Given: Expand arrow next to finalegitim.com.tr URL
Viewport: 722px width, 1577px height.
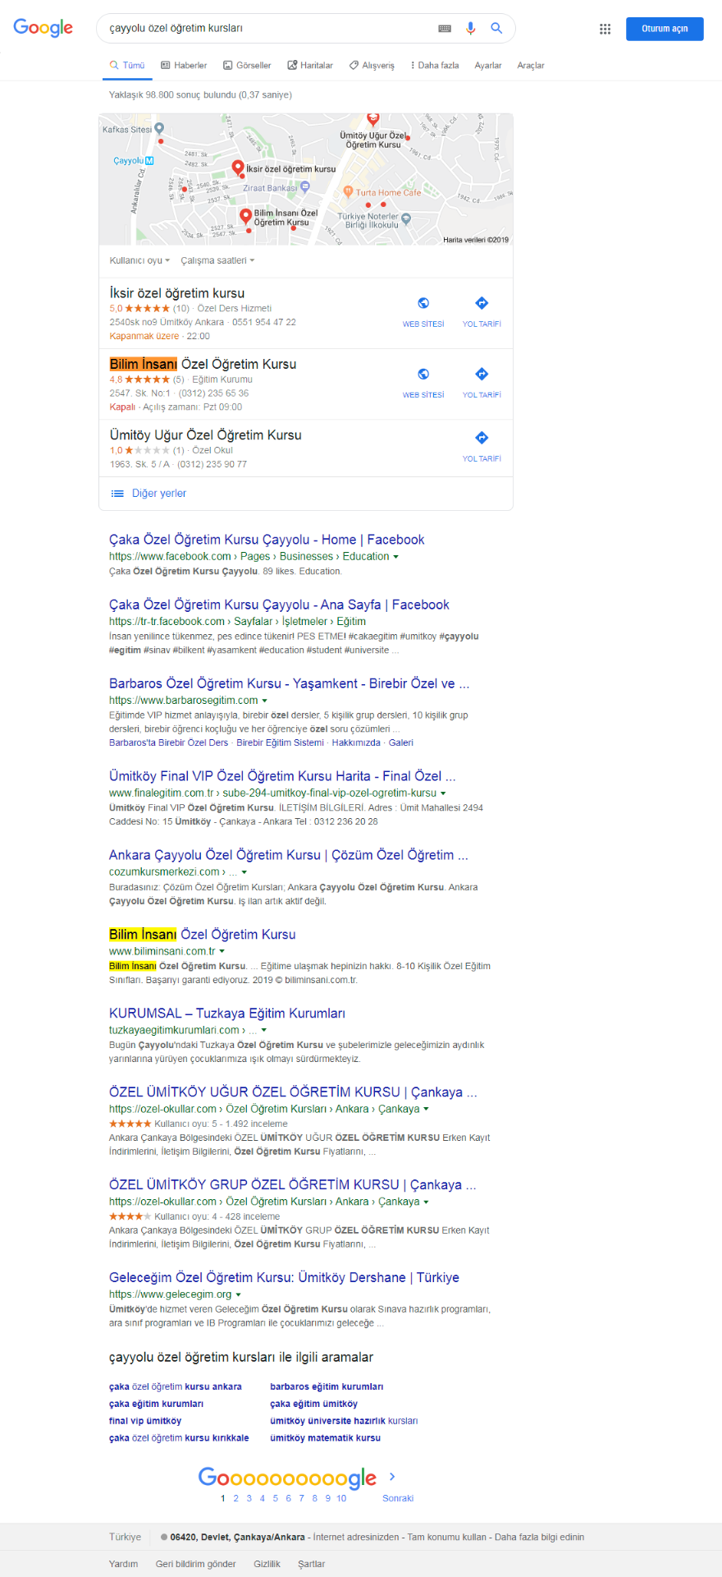Looking at the screenshot, I should coord(443,793).
